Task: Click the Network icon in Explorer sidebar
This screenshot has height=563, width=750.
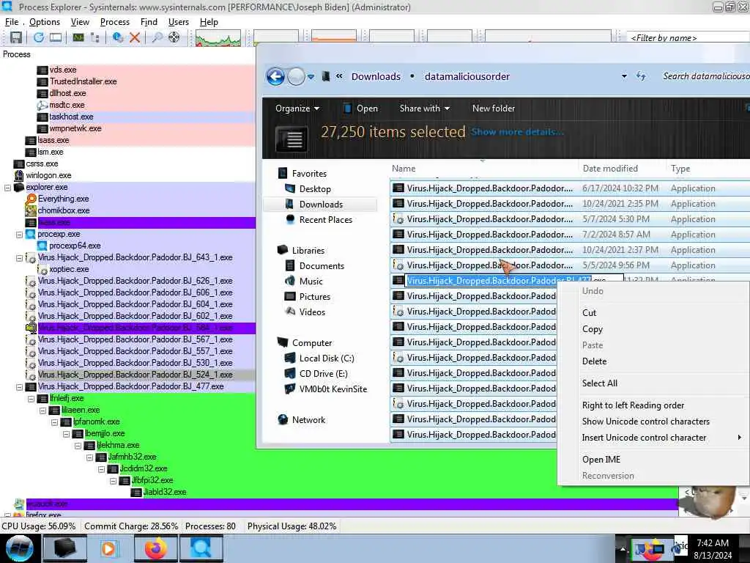Action: point(283,419)
